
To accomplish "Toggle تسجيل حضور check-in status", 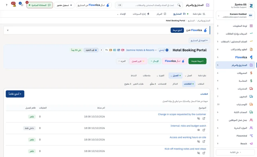I will click(x=64, y=5).
